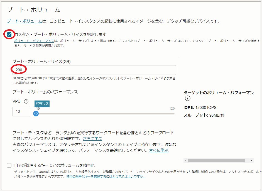Click the VPU value field showing 10
262x191 pixels.
point(21,111)
